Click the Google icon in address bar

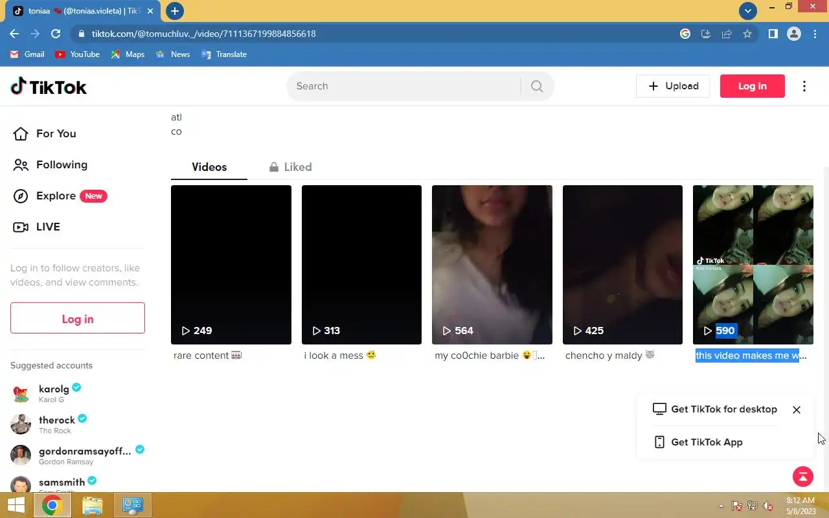(685, 34)
